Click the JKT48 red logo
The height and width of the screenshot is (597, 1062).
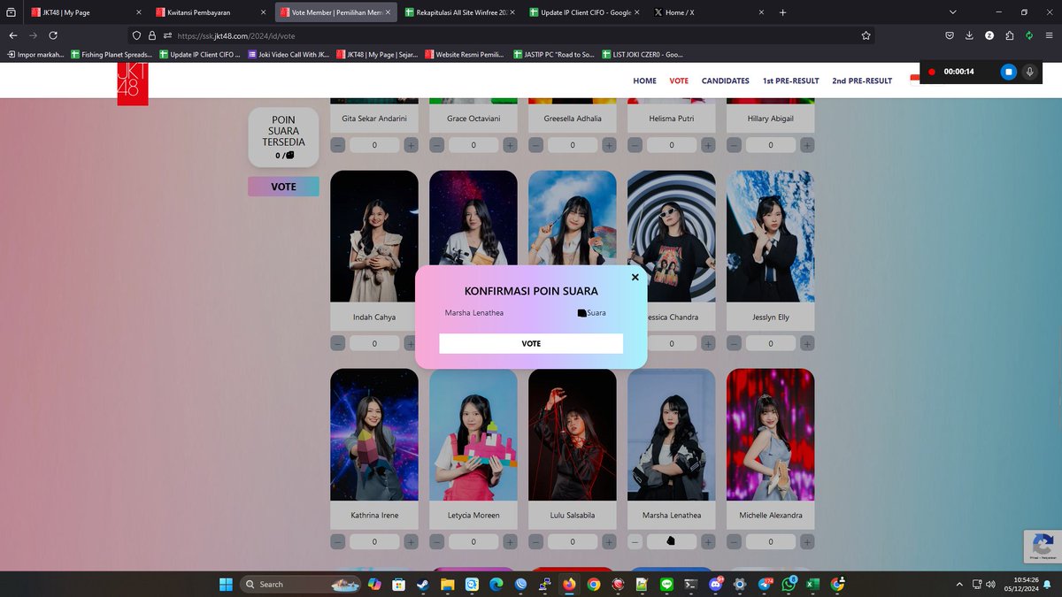click(133, 84)
